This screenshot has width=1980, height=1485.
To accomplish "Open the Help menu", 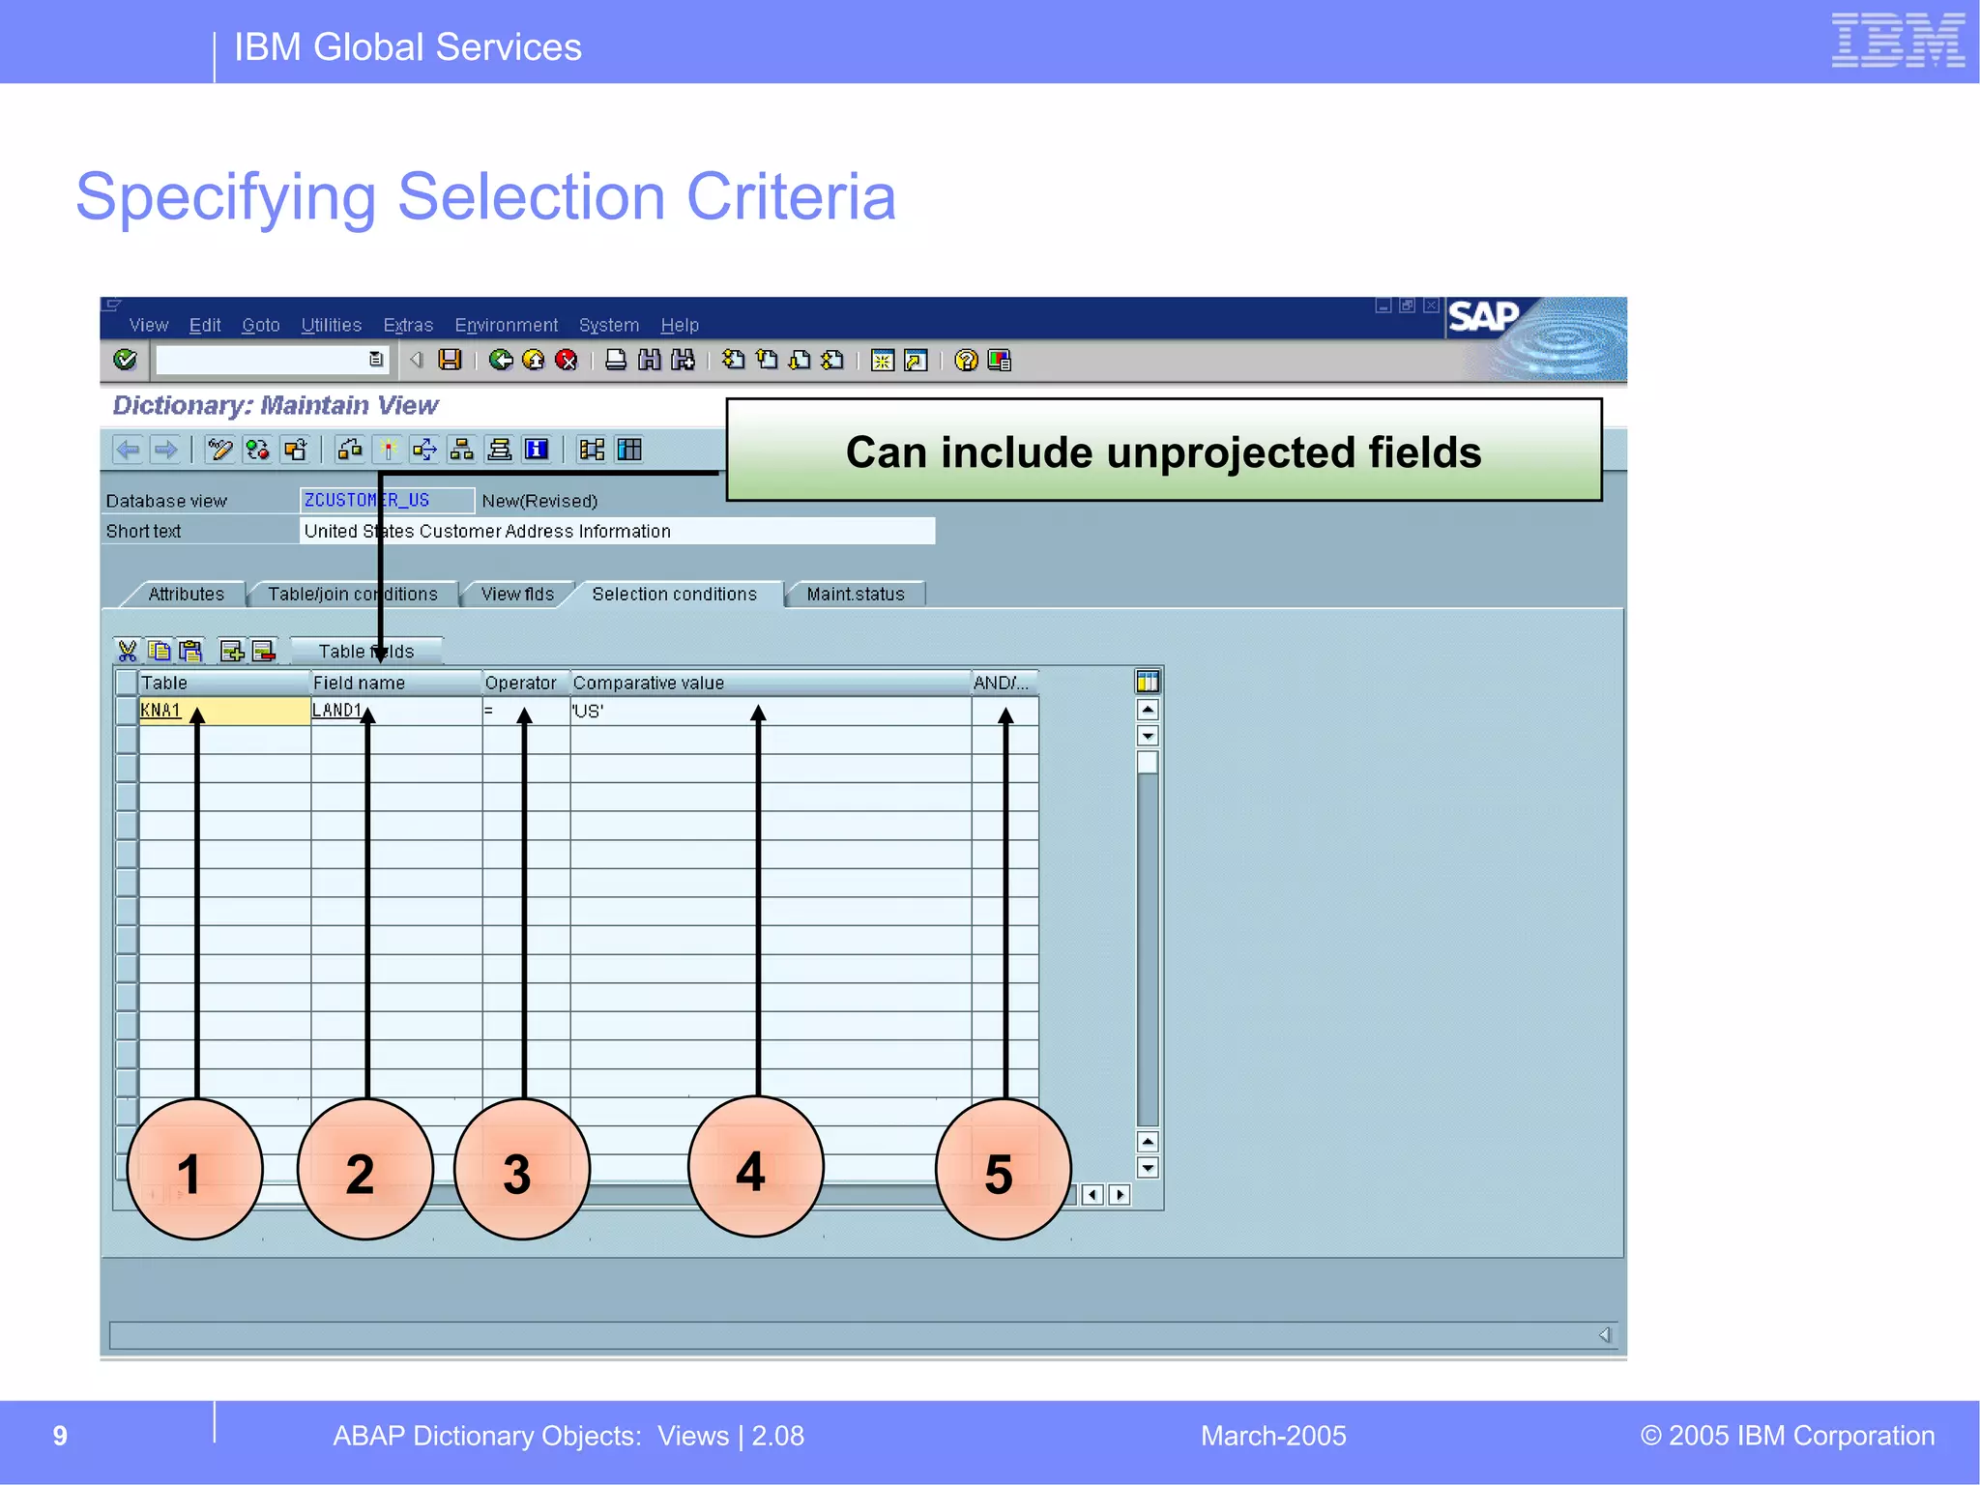I will click(680, 326).
